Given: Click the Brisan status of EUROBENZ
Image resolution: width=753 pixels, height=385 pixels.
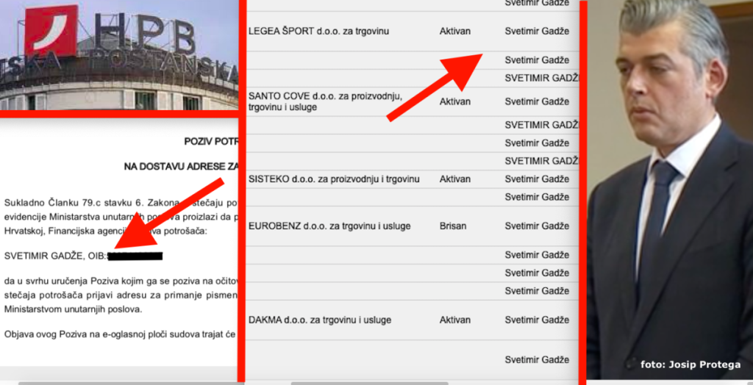Looking at the screenshot, I should 453,226.
